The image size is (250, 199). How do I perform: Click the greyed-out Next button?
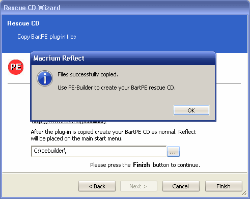pos(138,186)
